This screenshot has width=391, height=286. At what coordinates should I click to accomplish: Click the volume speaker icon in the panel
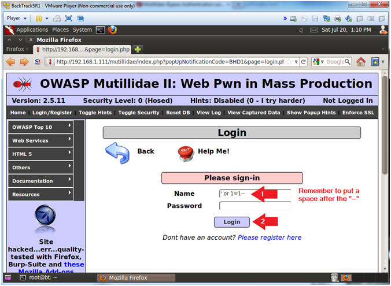pyautogui.click(x=301, y=30)
